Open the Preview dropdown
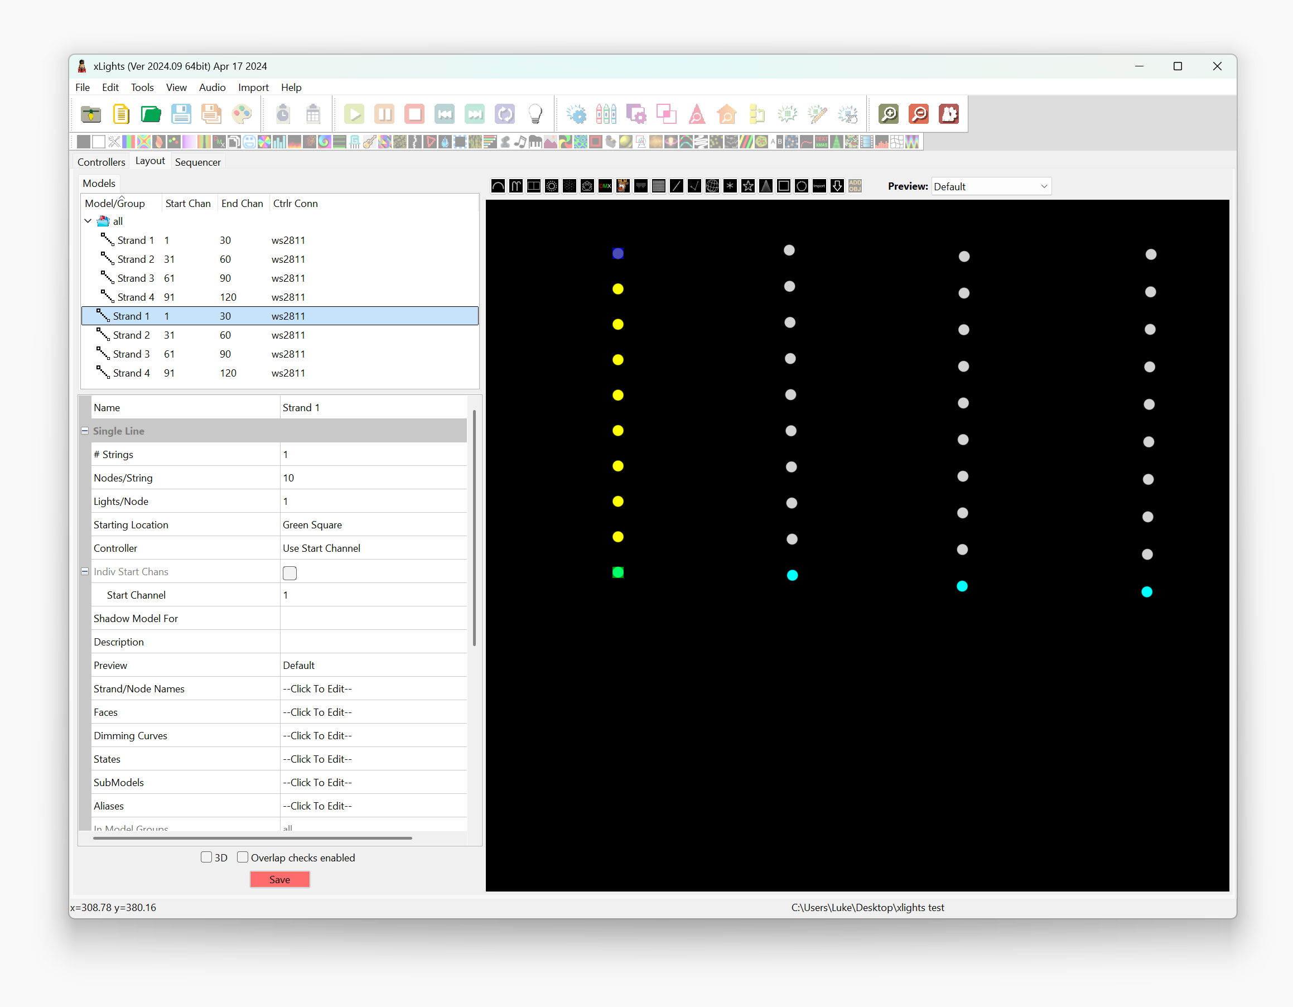Image resolution: width=1293 pixels, height=1007 pixels. click(991, 186)
